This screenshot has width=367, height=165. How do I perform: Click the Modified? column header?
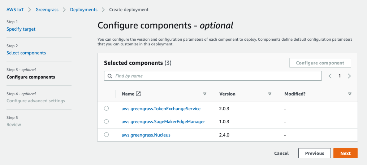[295, 94]
